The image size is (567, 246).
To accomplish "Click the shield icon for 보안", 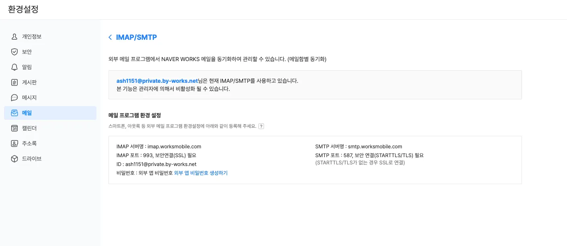I will tap(14, 52).
